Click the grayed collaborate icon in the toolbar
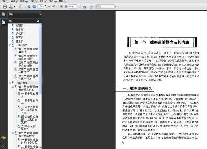The height and width of the screenshot is (149, 207). [x=21, y=7]
